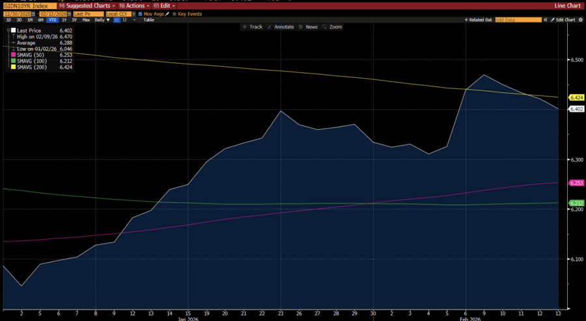Click the Related Data button
Viewport: 586px width, 321px height.
[x=479, y=20]
